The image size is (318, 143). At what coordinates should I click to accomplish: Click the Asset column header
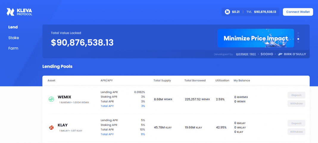[x=51, y=81]
